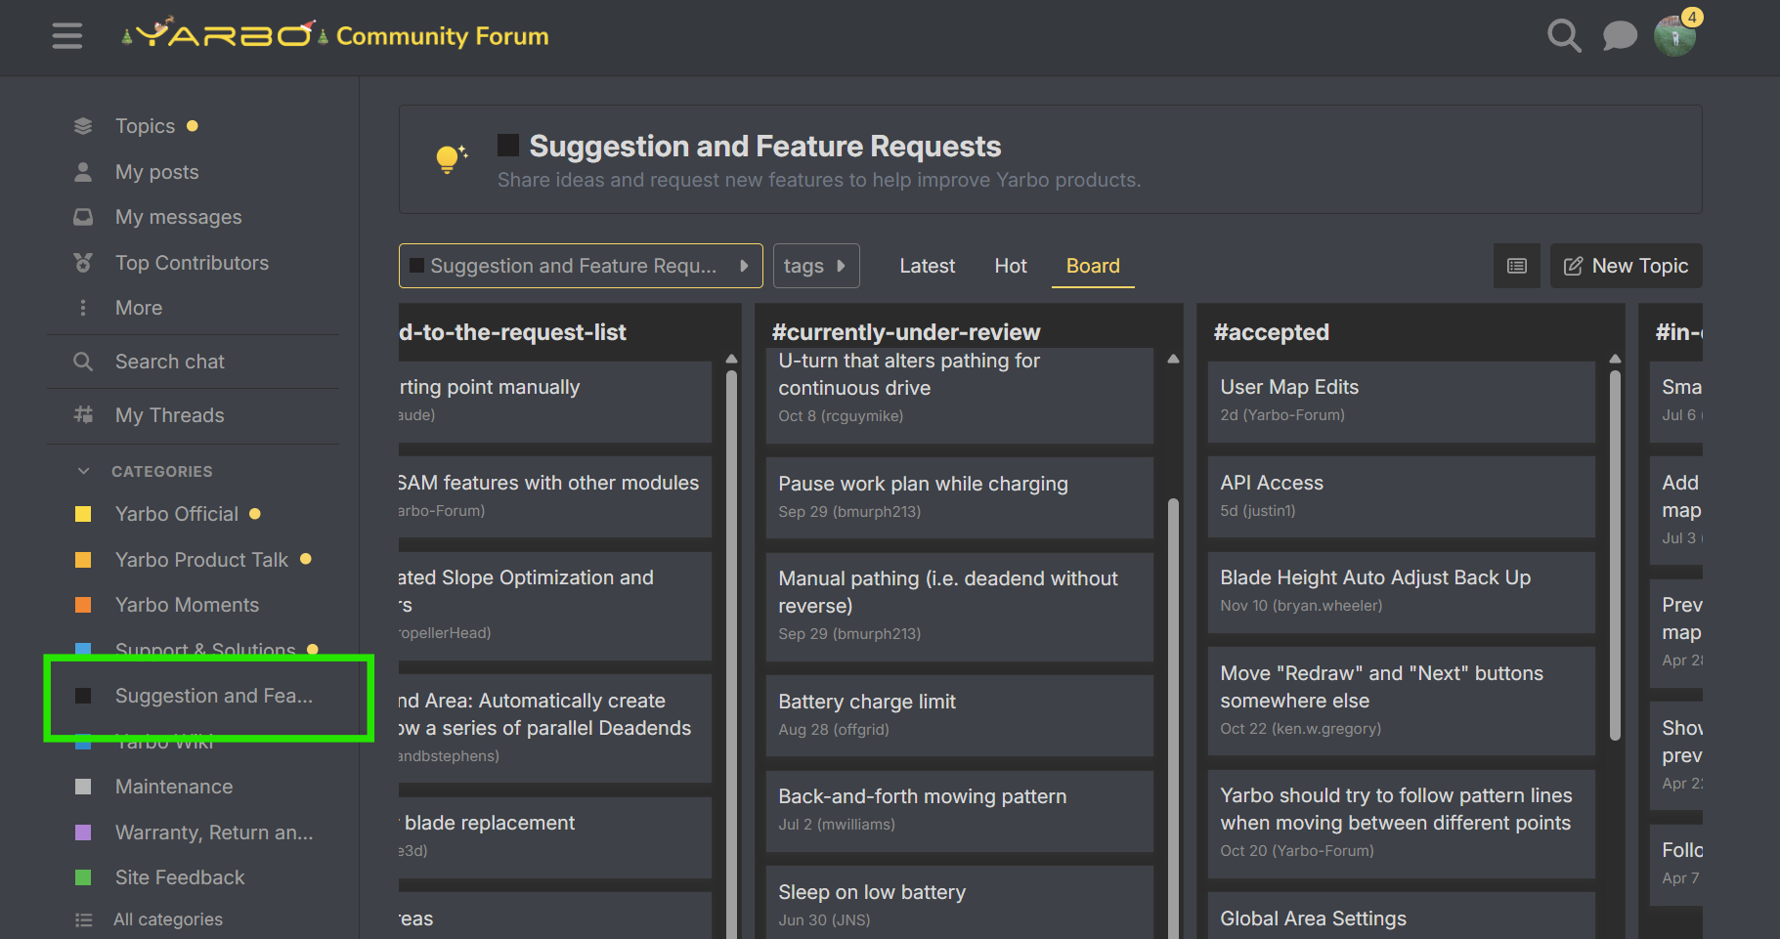
Task: Click the Yarbo Community Forum logo
Action: click(x=334, y=36)
